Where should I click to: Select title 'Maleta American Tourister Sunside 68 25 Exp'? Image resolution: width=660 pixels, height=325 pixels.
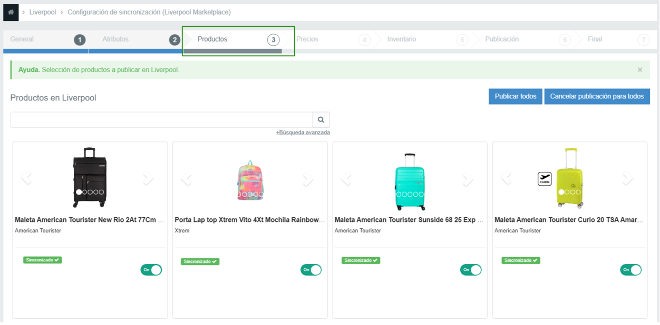tap(409, 220)
